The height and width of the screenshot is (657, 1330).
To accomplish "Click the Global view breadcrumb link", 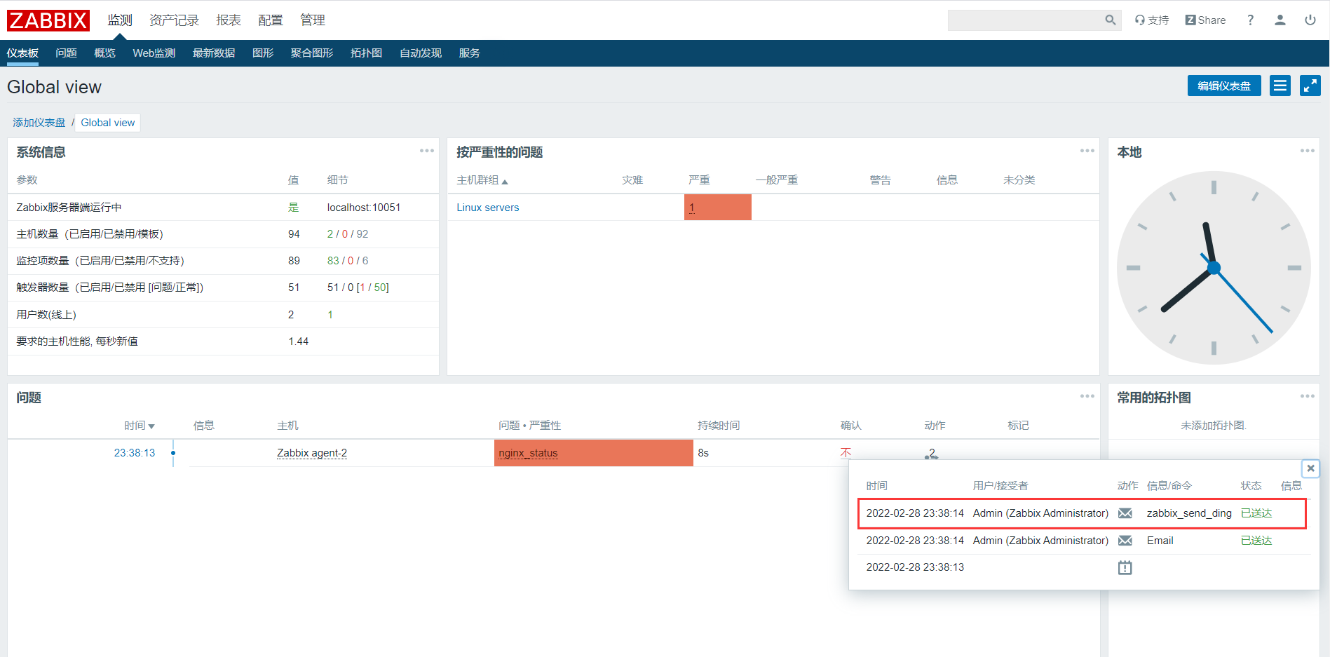I will 108,123.
